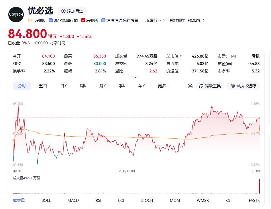
Task: Switch to the 五日 chart tab
Action: click(43, 86)
